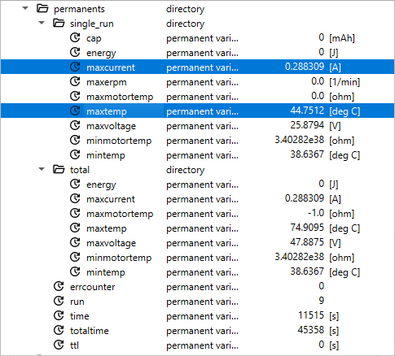
Task: Click the permanents folder icon
Action: point(42,8)
